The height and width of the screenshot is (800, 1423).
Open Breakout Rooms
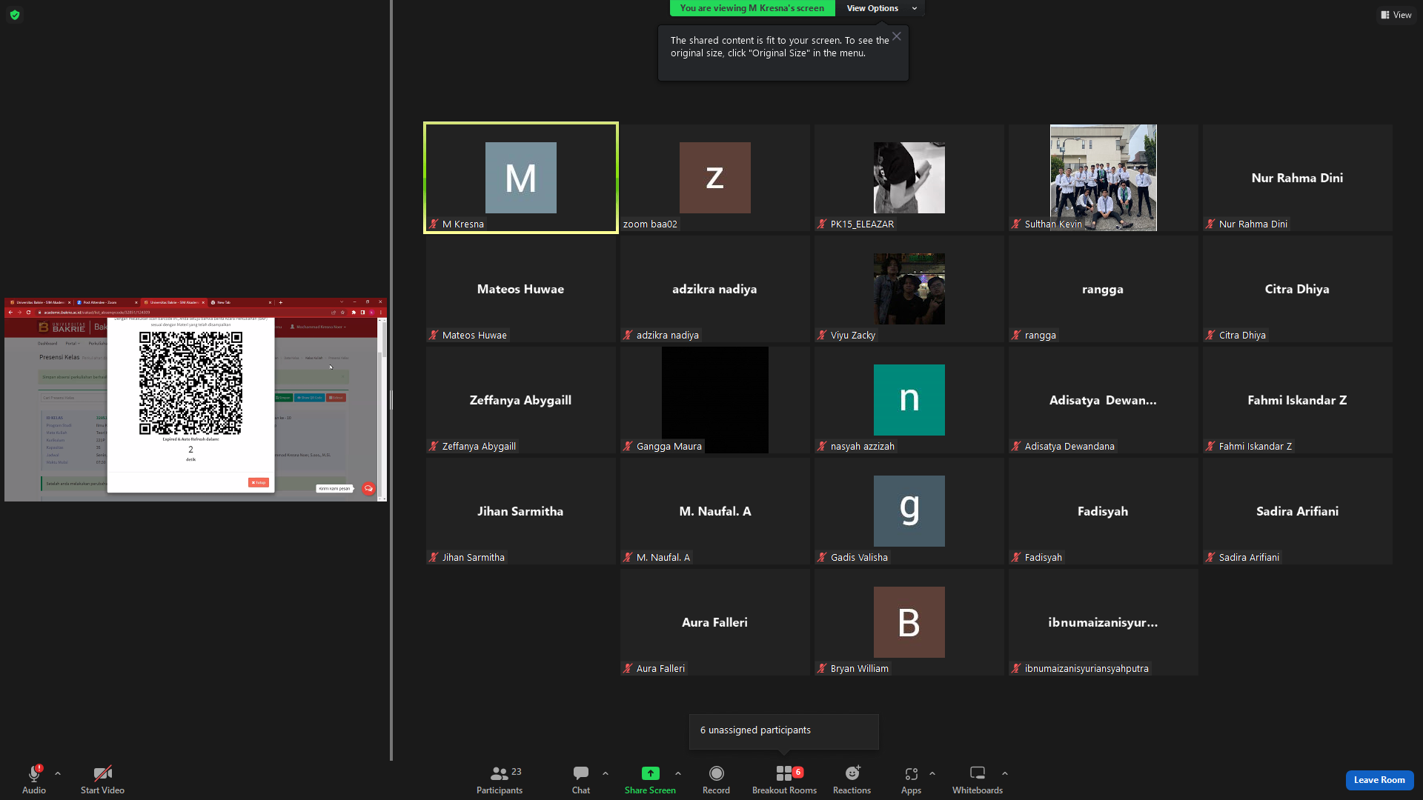(784, 779)
